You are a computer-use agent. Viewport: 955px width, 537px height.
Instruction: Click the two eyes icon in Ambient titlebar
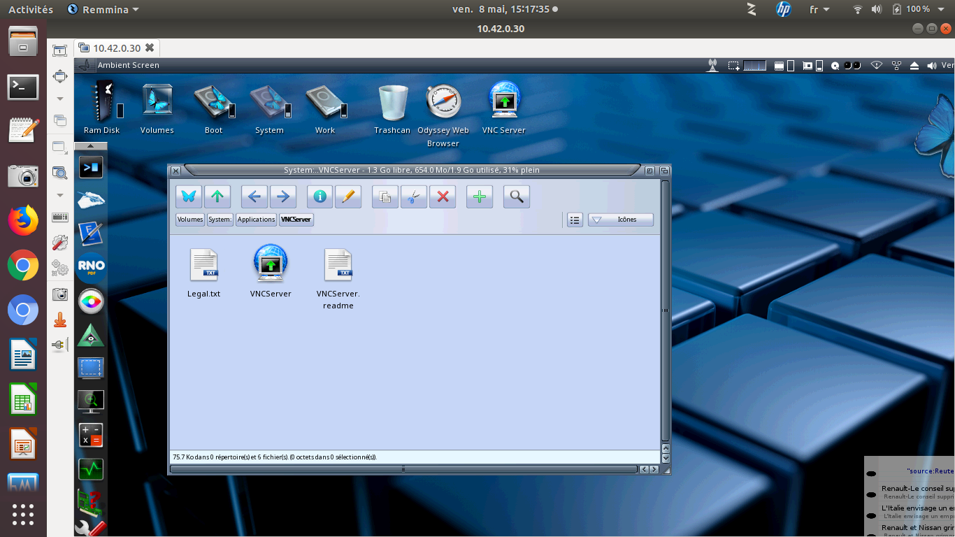[x=852, y=65]
